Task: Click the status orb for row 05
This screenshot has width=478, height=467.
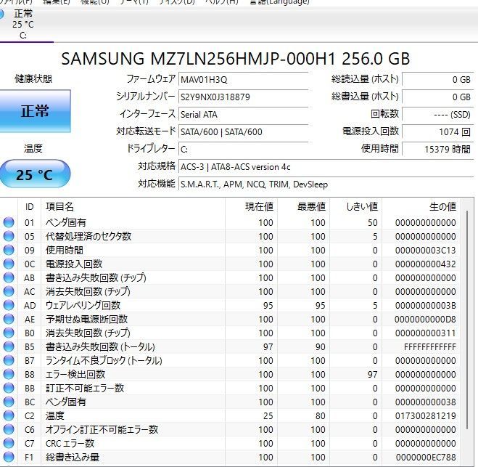Action: click(x=9, y=236)
